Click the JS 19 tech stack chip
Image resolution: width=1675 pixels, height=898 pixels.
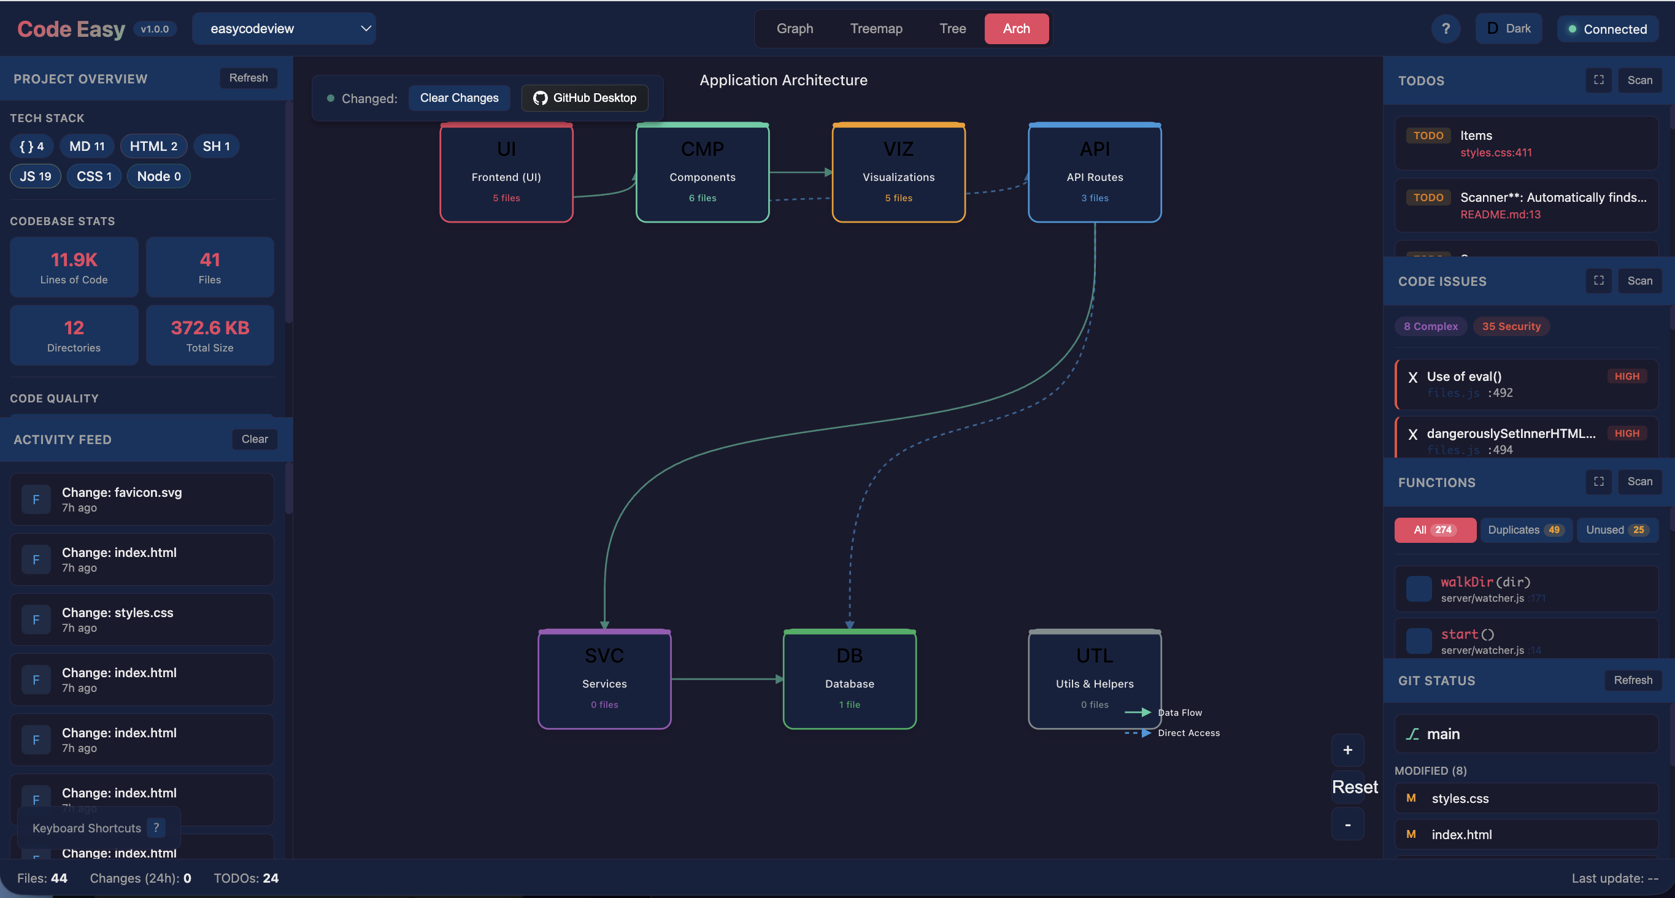pos(35,176)
